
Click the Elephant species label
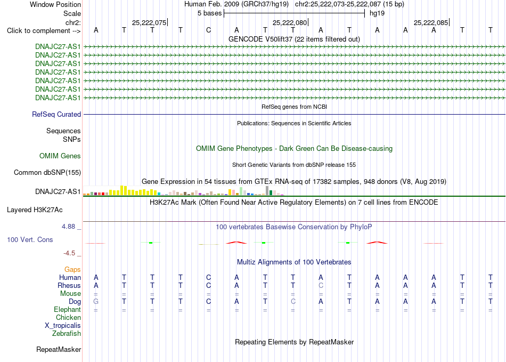pyautogui.click(x=68, y=309)
